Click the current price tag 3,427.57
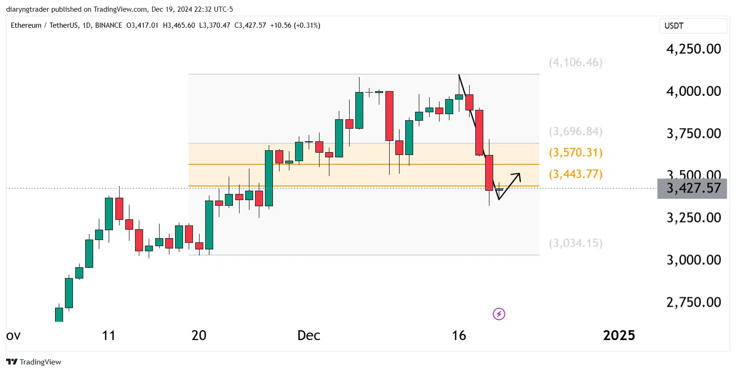The width and height of the screenshot is (736, 372). [x=694, y=188]
